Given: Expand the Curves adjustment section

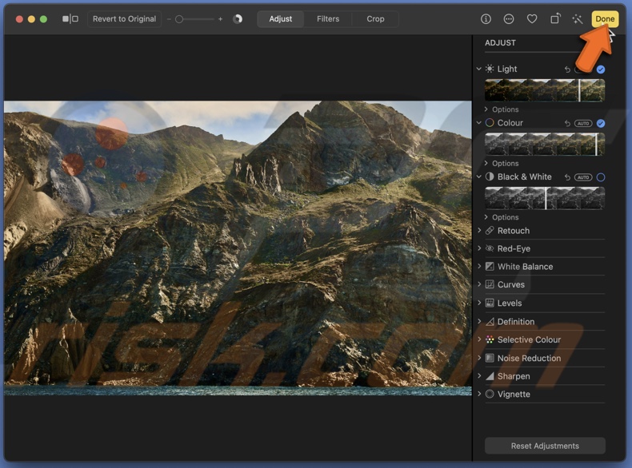Looking at the screenshot, I should point(510,284).
